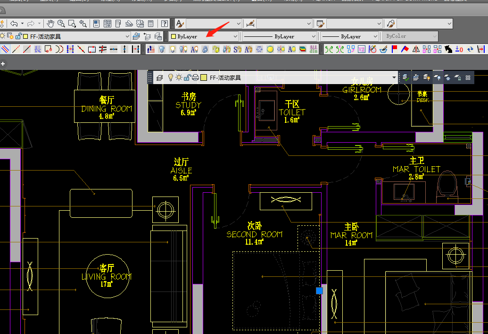Open the Tool Palettes window icon
Screen dimensions: 488x334
(118, 24)
